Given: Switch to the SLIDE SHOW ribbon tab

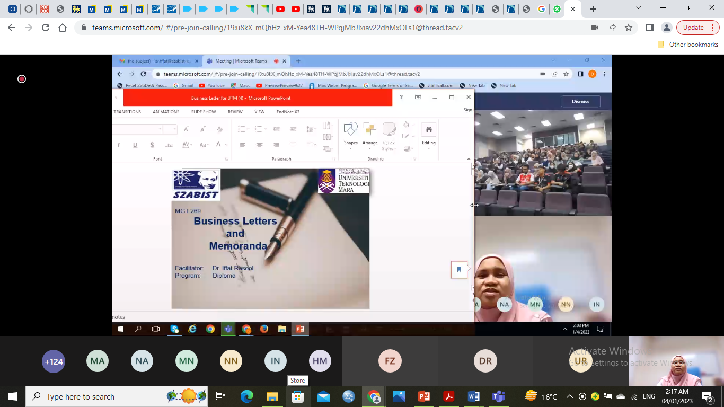Looking at the screenshot, I should (x=204, y=112).
